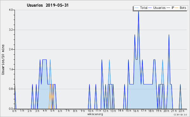The width and height of the screenshot is (190, 117).
Task: Click the '16 h' x-axis label
Action: [x=136, y=111]
